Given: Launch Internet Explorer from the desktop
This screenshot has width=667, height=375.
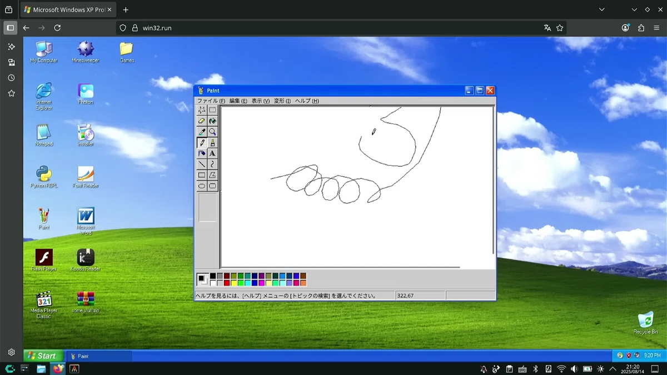Looking at the screenshot, I should click(44, 96).
